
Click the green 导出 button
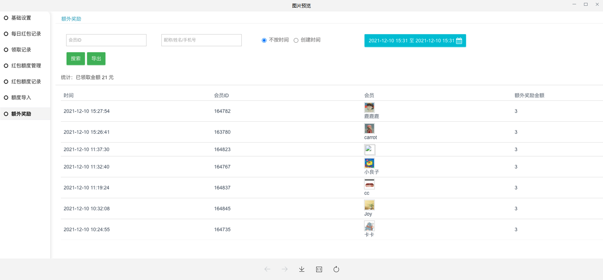click(x=96, y=59)
